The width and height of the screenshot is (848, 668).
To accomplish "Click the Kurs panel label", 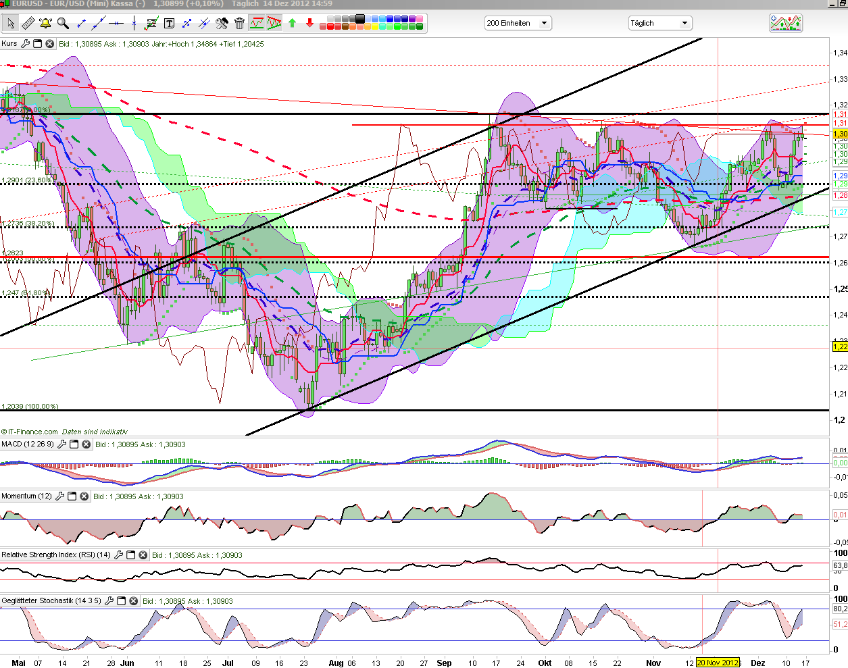I will click(x=9, y=44).
